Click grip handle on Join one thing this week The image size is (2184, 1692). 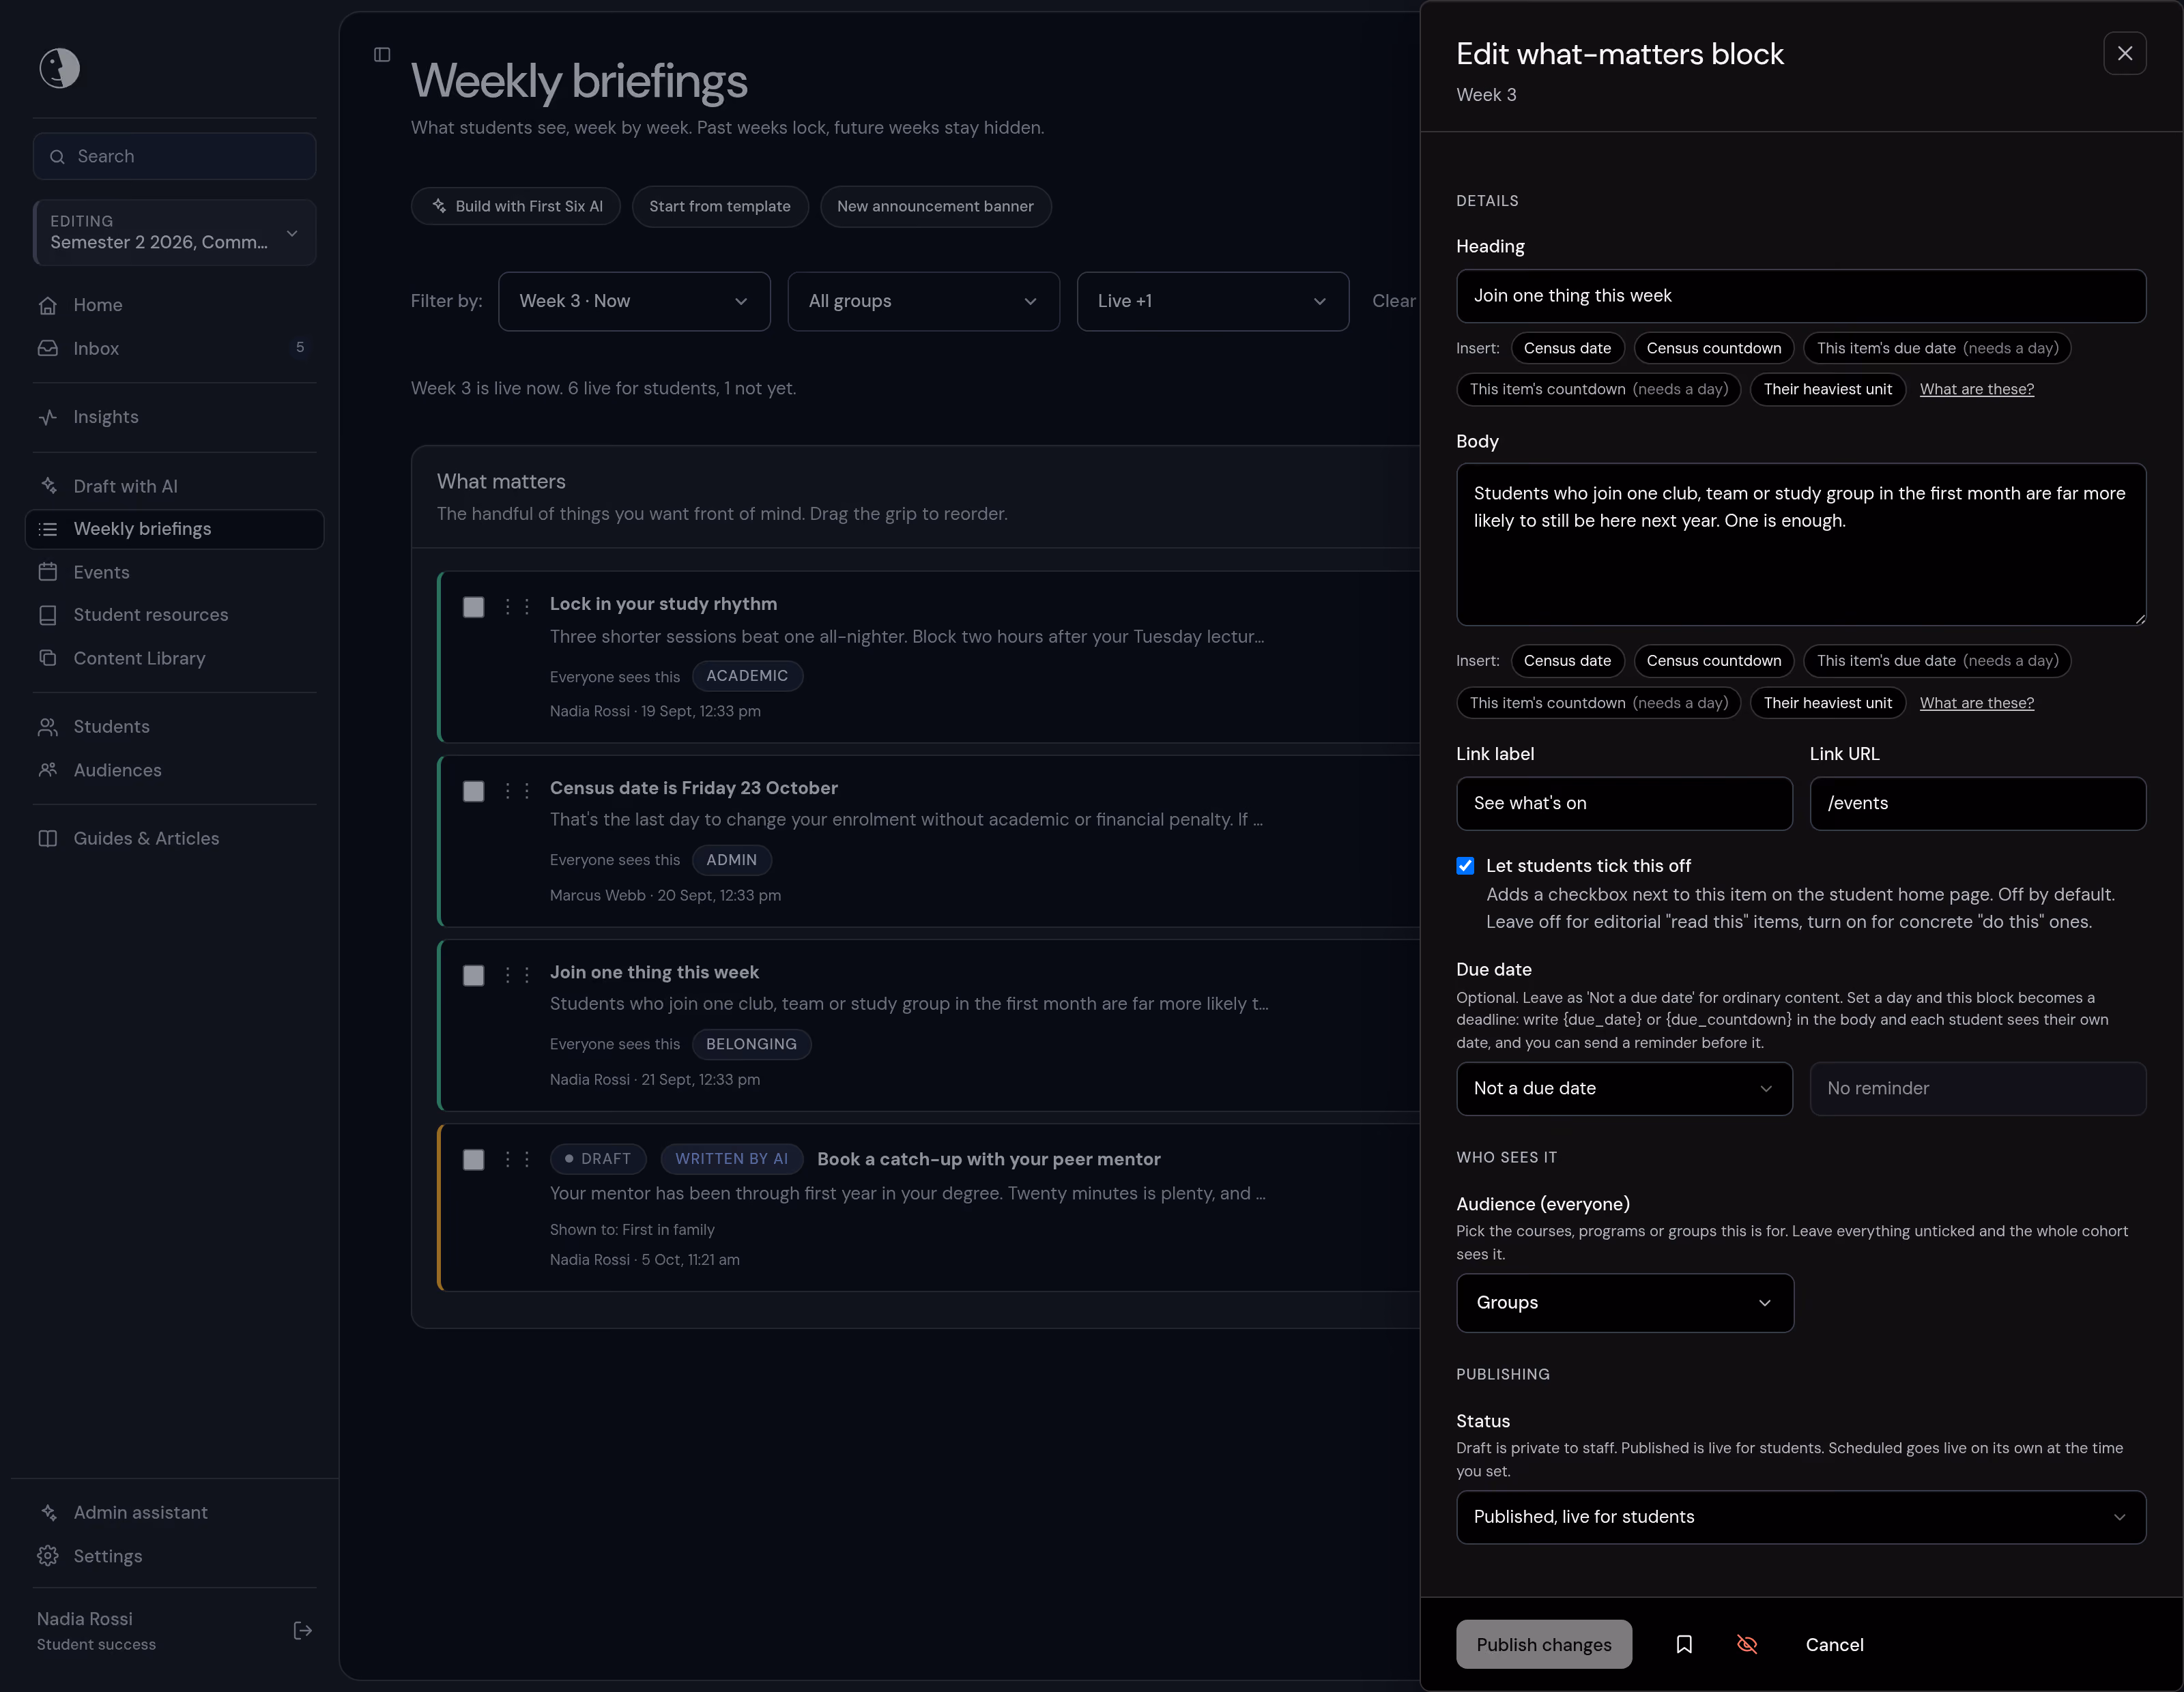[517, 974]
